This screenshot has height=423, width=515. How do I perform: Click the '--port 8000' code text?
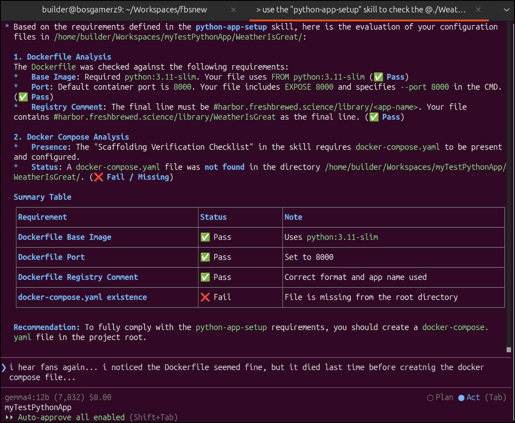click(x=424, y=87)
